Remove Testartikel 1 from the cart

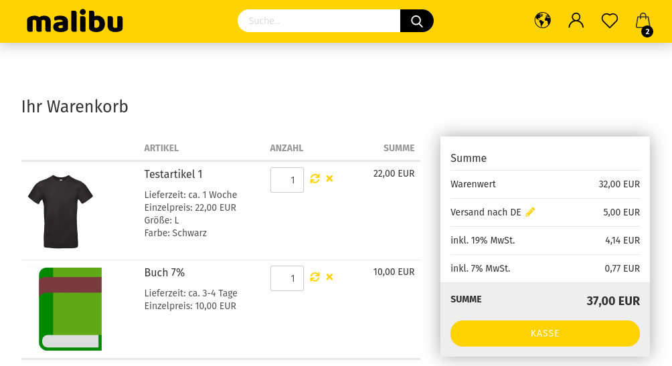pyautogui.click(x=329, y=179)
